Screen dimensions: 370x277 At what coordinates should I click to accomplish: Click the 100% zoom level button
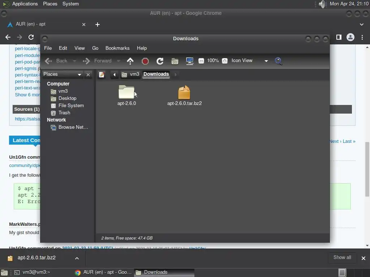(x=213, y=61)
